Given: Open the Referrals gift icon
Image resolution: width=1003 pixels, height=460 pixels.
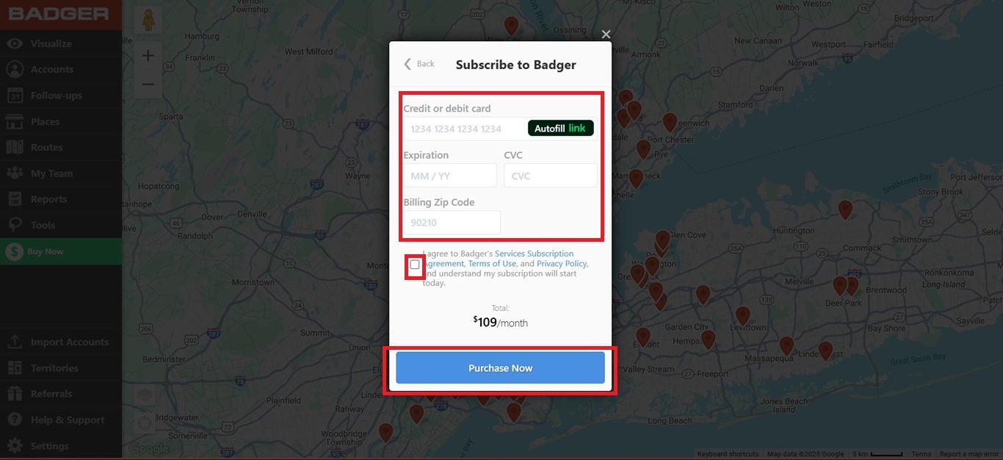Looking at the screenshot, I should [x=15, y=394].
